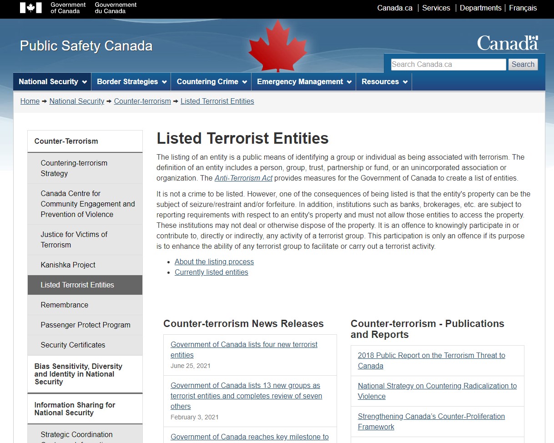This screenshot has width=554, height=443.
Task: Click the Canada wordmark logo
Action: click(x=508, y=43)
